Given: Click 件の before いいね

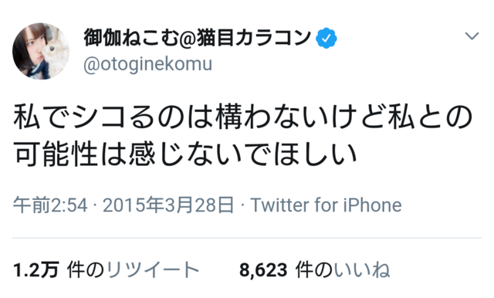Looking at the screenshot, I should coord(314,270).
